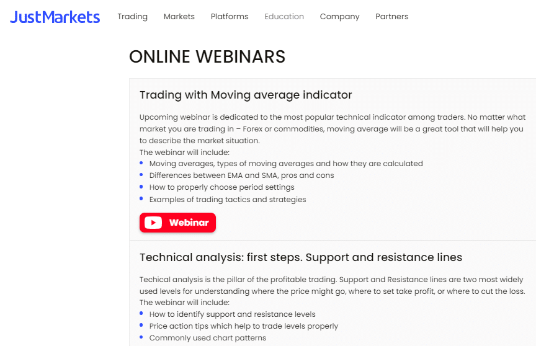Click 'Moving averages, types of moving averages' bullet

(286, 164)
